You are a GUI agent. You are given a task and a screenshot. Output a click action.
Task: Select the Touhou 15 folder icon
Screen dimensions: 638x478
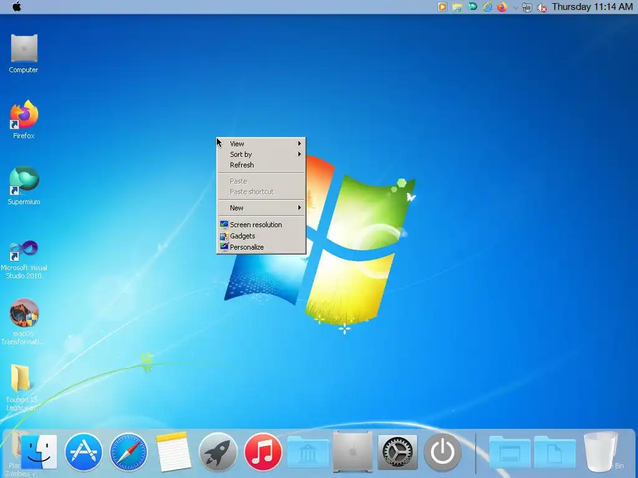22,387
